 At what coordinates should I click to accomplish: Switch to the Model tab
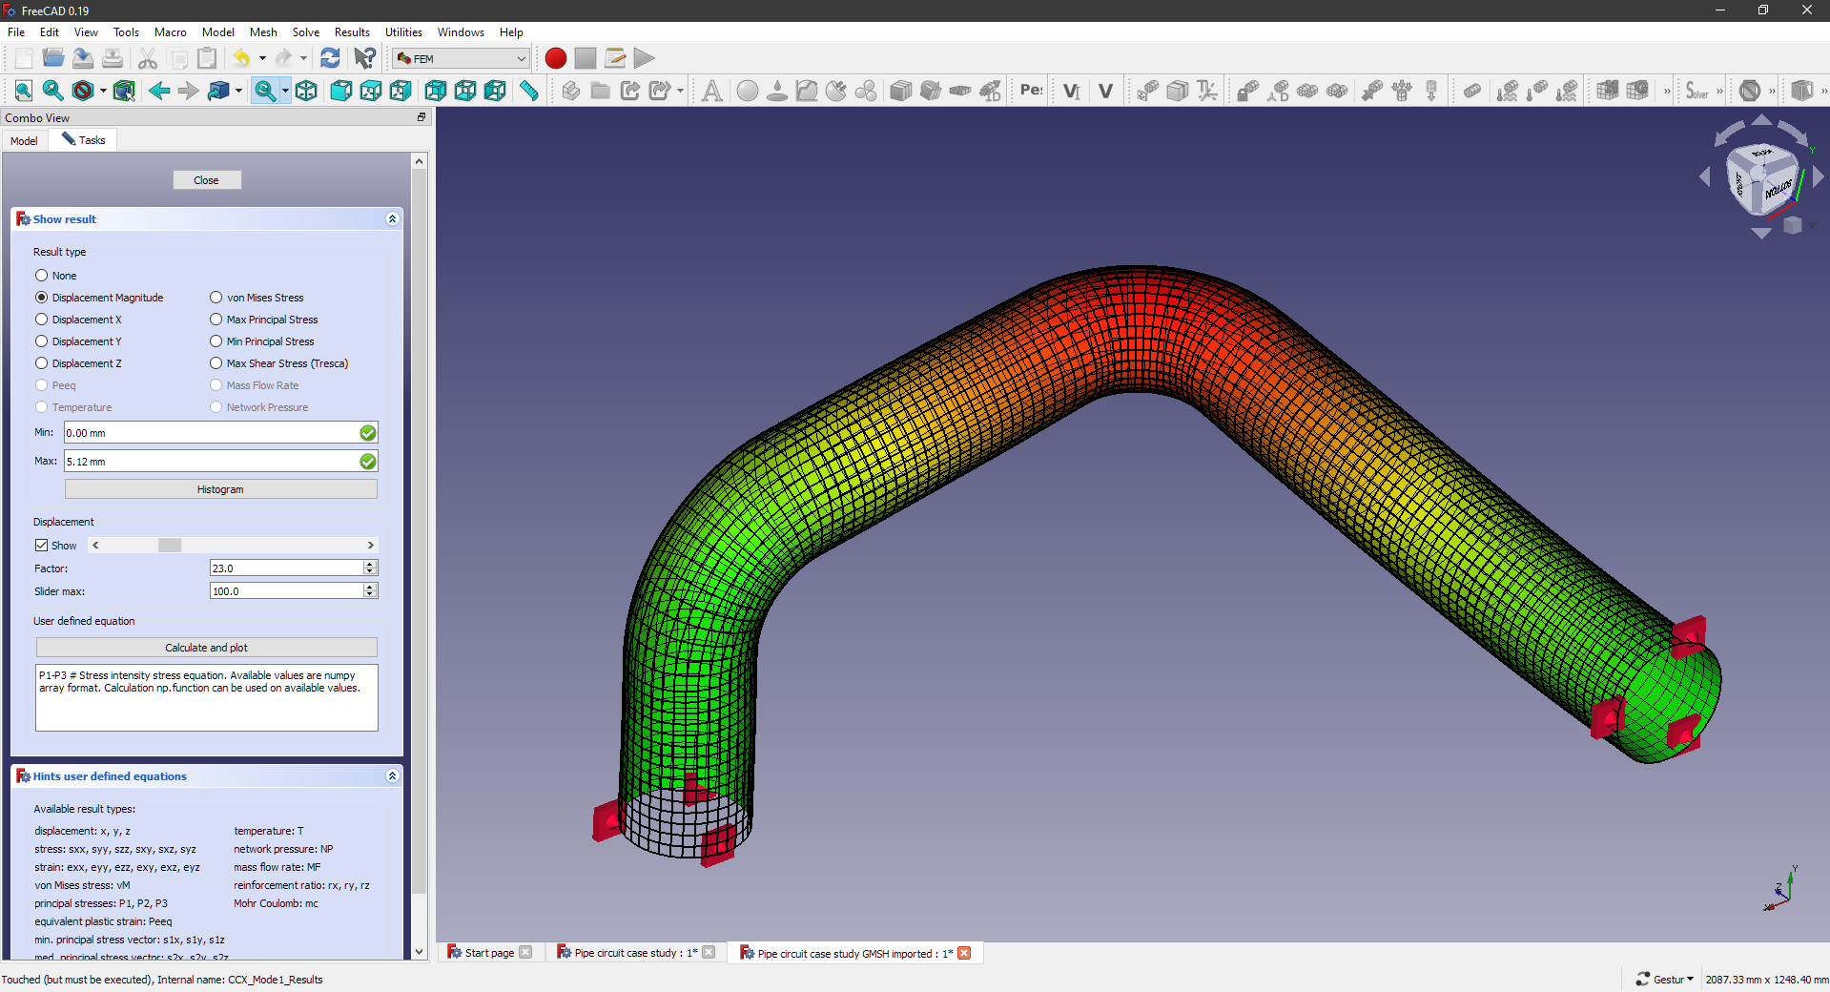(23, 139)
